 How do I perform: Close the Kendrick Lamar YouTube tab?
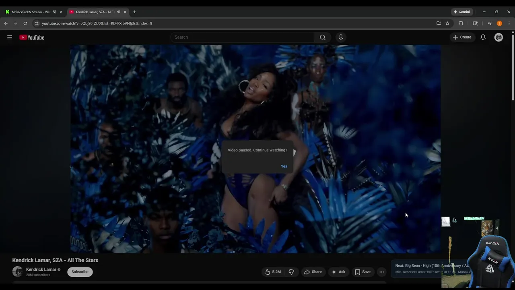click(125, 12)
